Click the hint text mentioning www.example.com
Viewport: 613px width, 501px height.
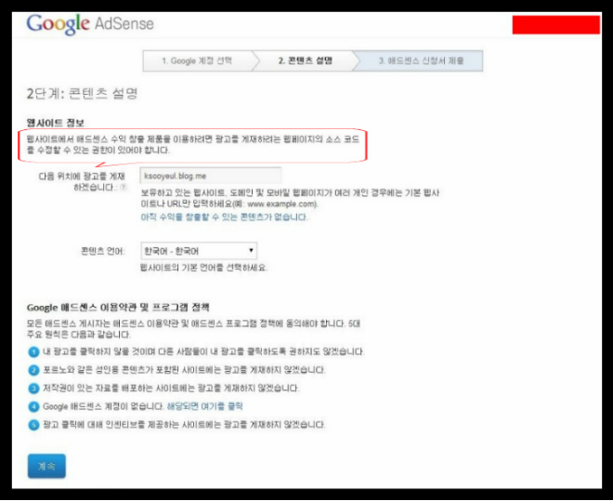[290, 198]
